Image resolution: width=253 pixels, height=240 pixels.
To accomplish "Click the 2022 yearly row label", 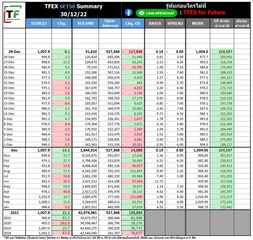I will pyautogui.click(x=14, y=213).
